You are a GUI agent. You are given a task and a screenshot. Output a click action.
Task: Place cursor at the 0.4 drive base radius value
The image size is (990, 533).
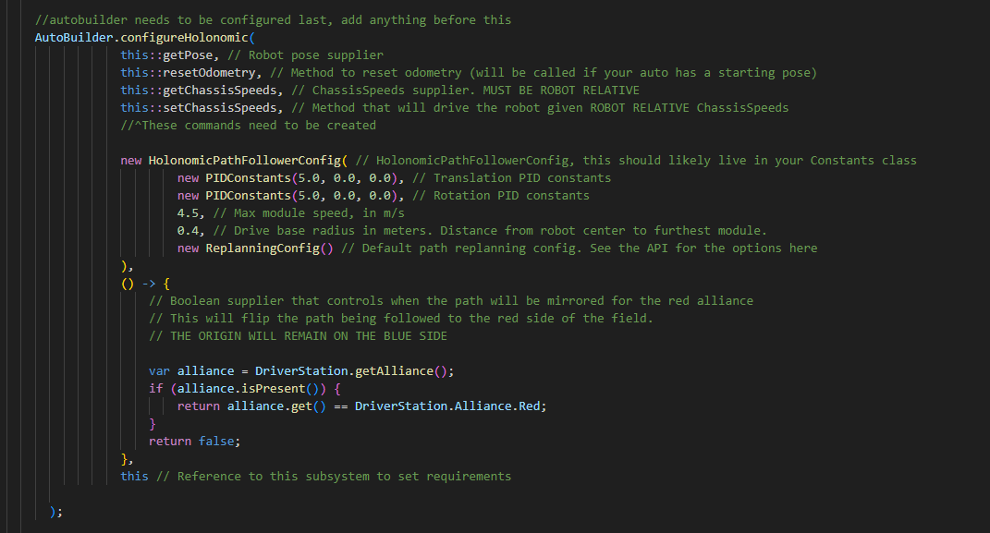[188, 231]
